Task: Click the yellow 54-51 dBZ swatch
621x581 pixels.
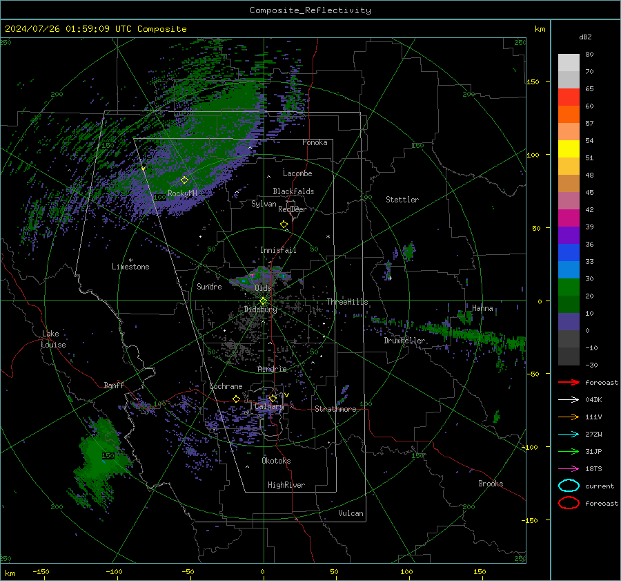Action: (x=569, y=149)
